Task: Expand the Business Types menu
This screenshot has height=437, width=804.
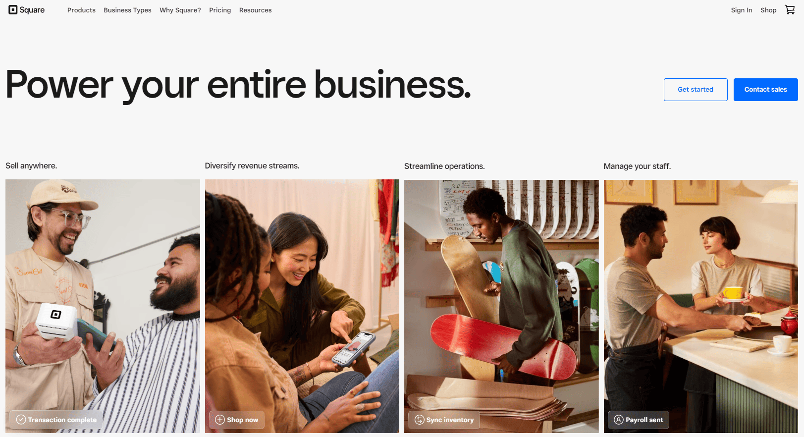Action: coord(127,10)
